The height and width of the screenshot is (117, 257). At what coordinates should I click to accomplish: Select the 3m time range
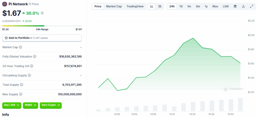[198, 7]
